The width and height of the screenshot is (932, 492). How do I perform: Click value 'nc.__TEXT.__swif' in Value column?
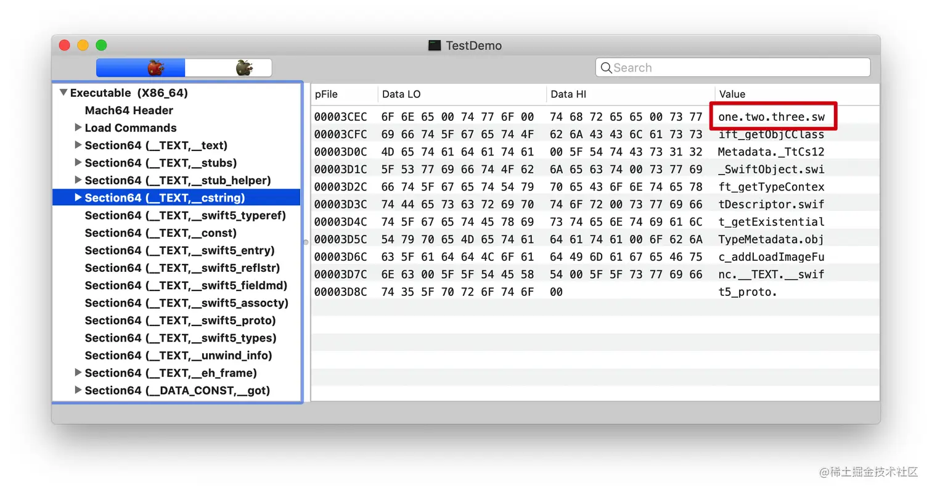coord(771,274)
